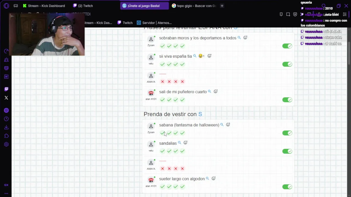Click the chat message 'no compro con los colombianos'
Image resolution: width=351 pixels, height=197 pixels.
(324, 23)
